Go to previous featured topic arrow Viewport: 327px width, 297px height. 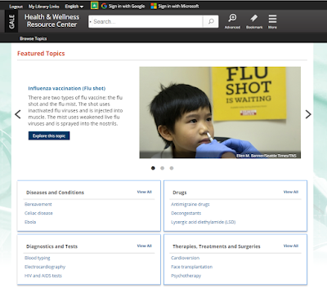[18, 114]
